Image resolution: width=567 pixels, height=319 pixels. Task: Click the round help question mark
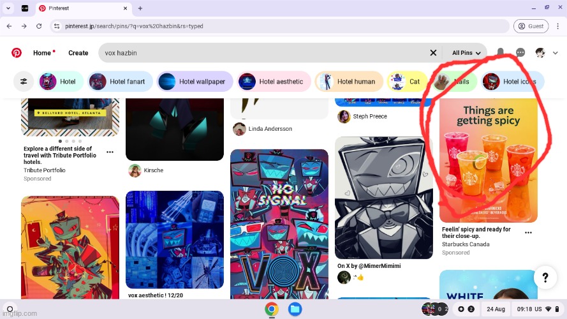pos(545,278)
